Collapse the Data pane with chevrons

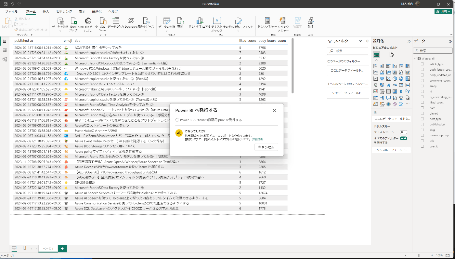[450, 41]
